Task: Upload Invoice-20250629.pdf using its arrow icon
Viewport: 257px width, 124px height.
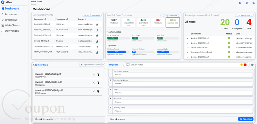Action: [x=98, y=75]
